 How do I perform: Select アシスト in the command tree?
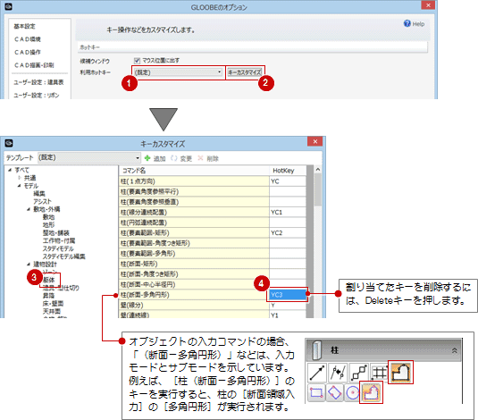[42, 201]
